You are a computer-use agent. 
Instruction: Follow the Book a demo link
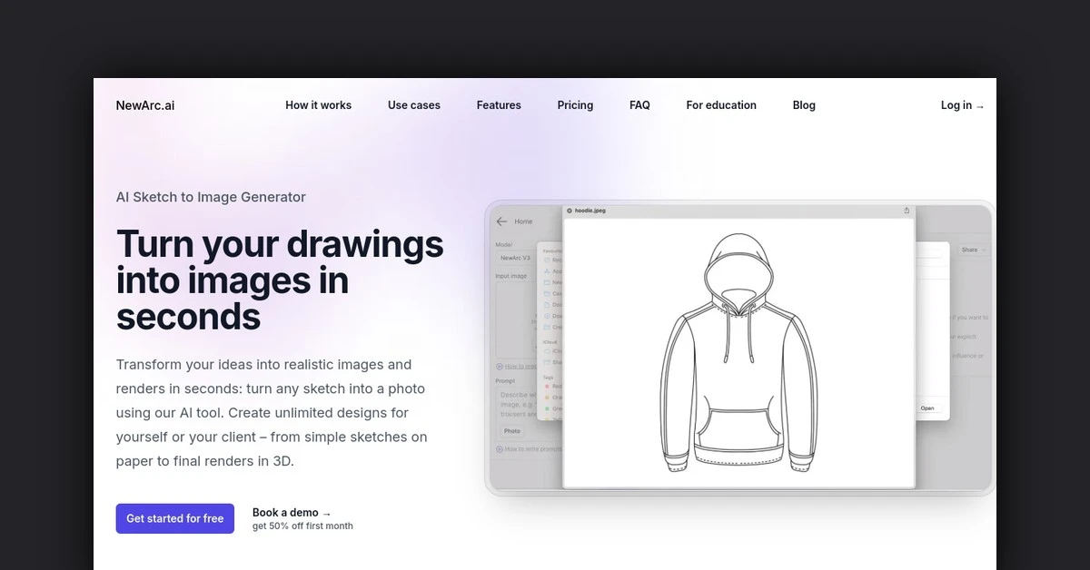point(291,513)
